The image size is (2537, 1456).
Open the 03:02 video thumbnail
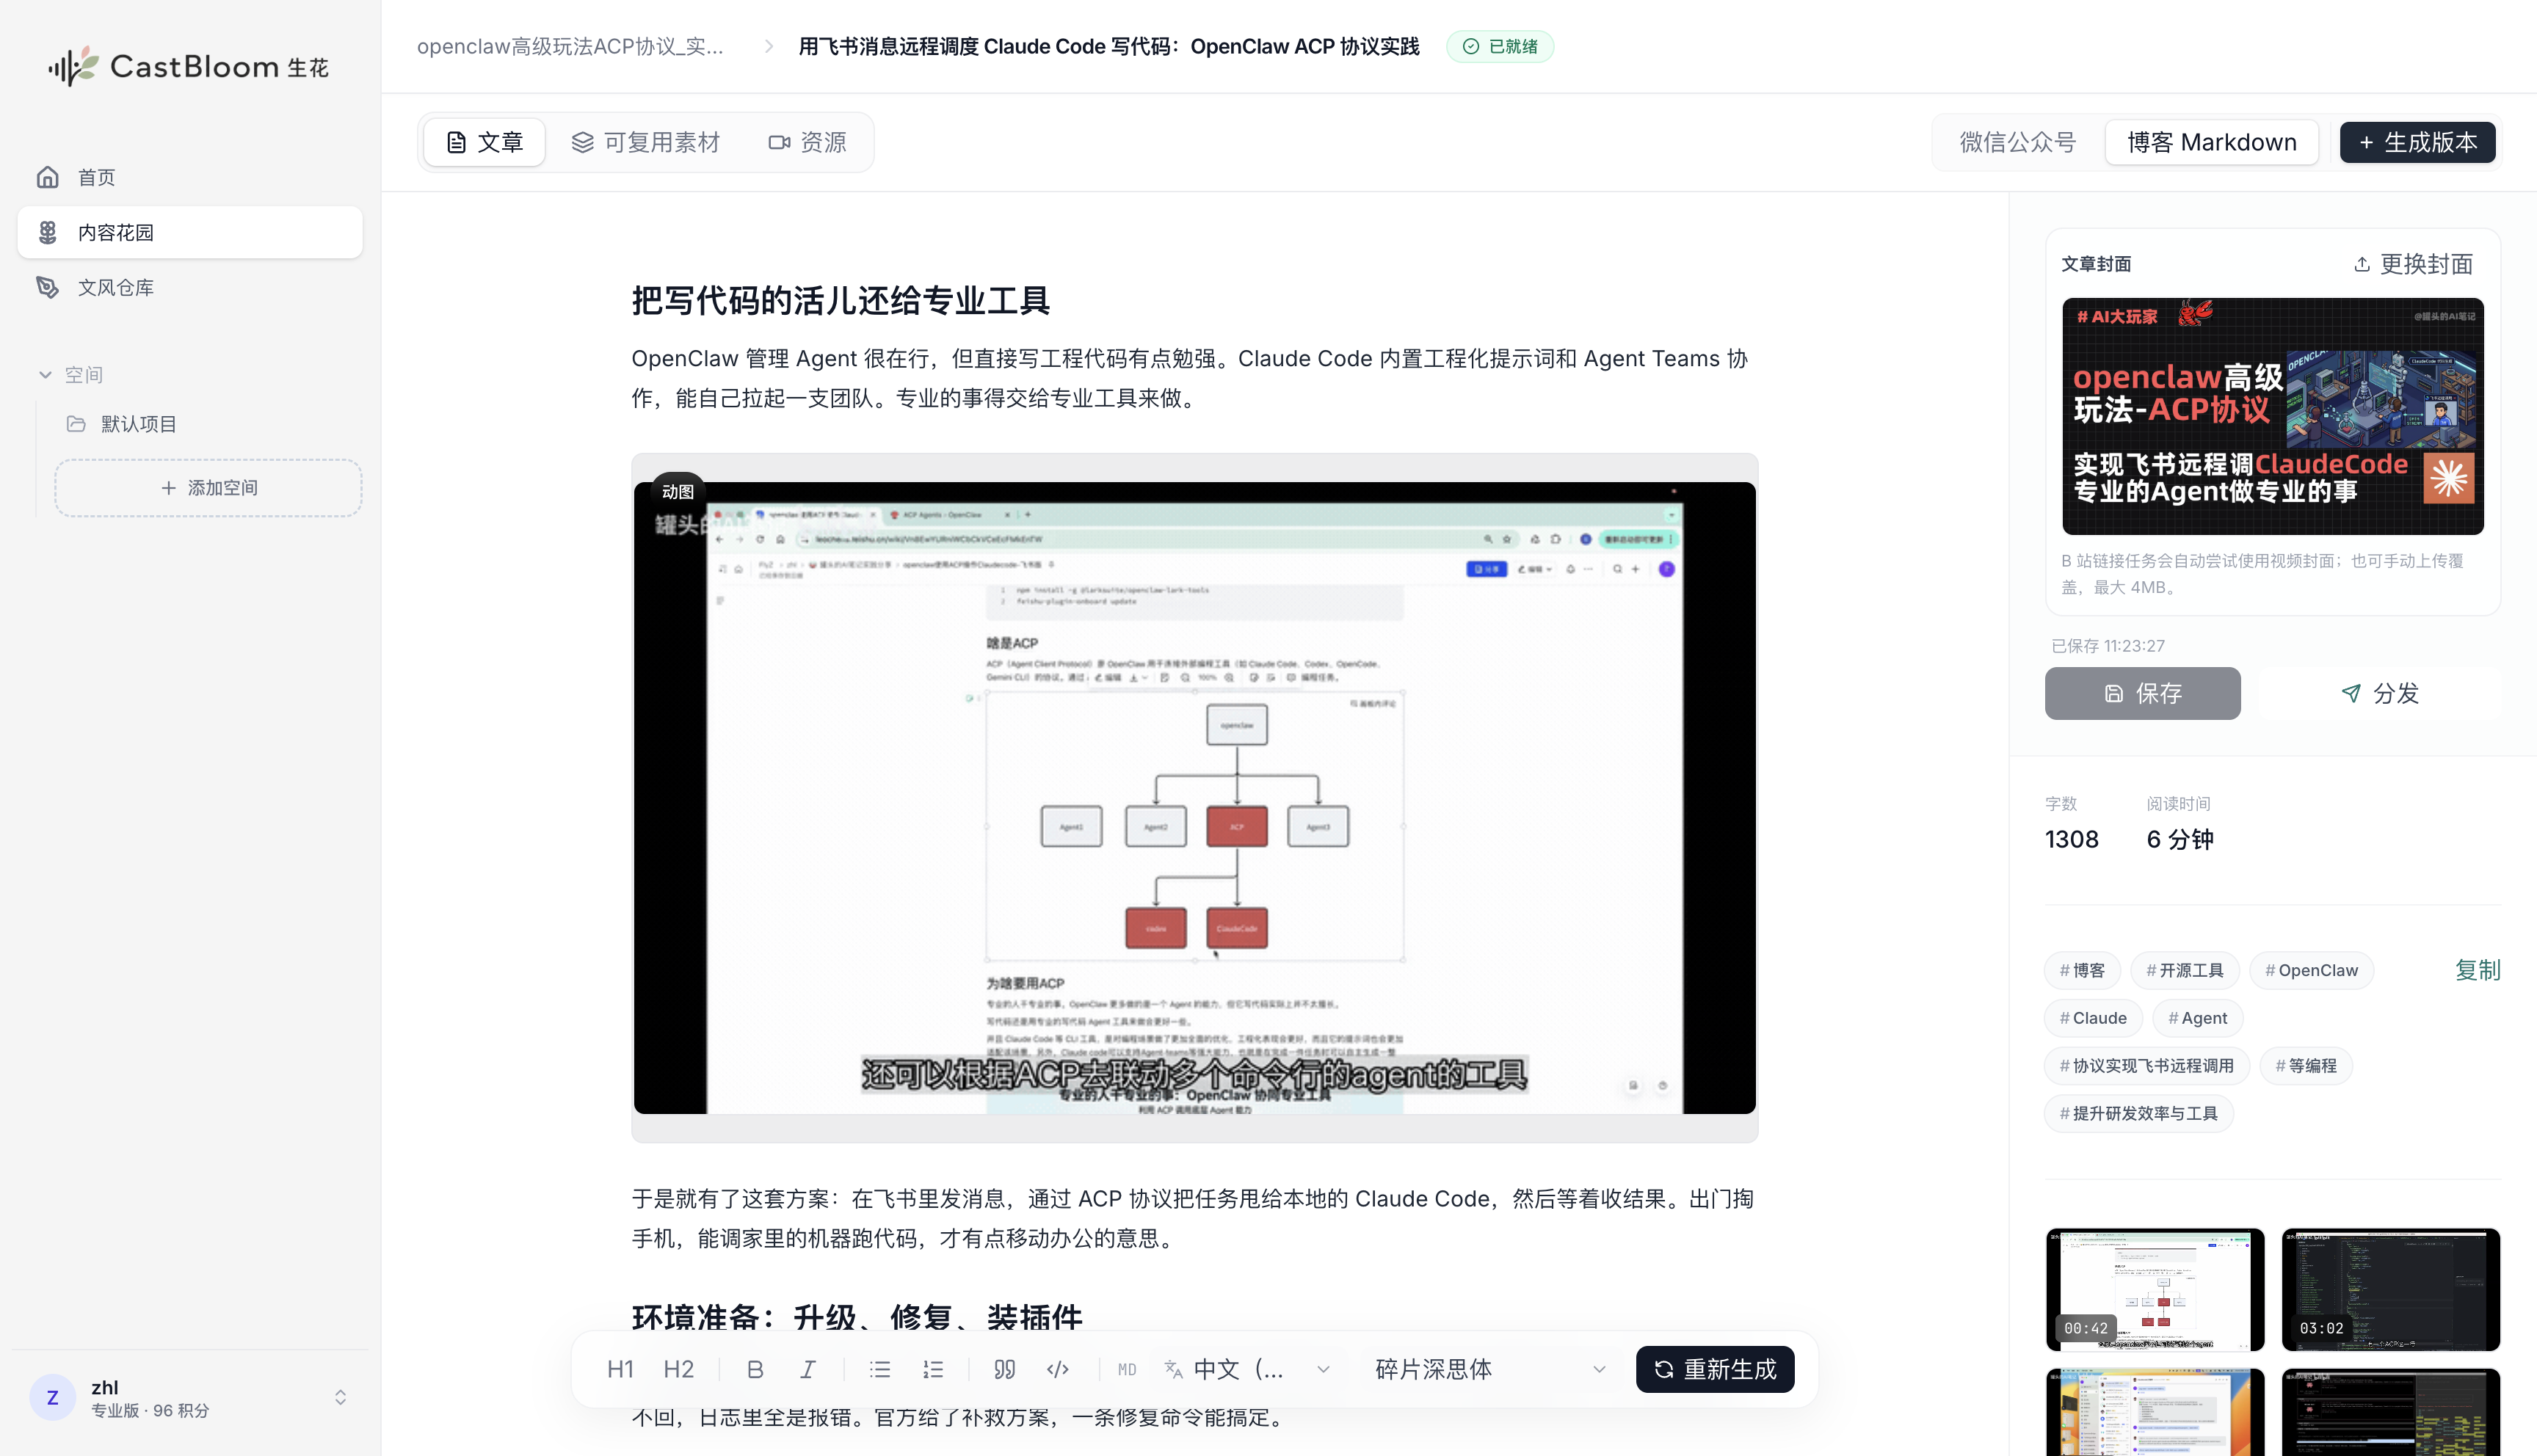(2390, 1289)
